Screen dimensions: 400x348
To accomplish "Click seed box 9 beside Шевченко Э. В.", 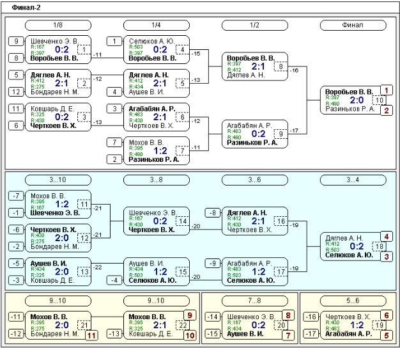I will [16, 41].
